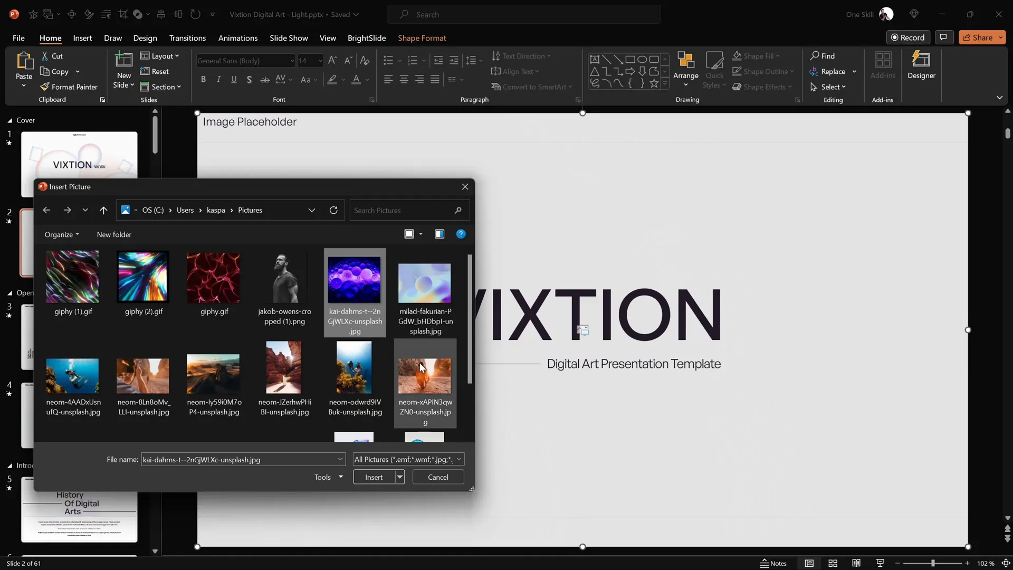Click the text highlight color swatch
The width and height of the screenshot is (1013, 570).
pos(332,80)
